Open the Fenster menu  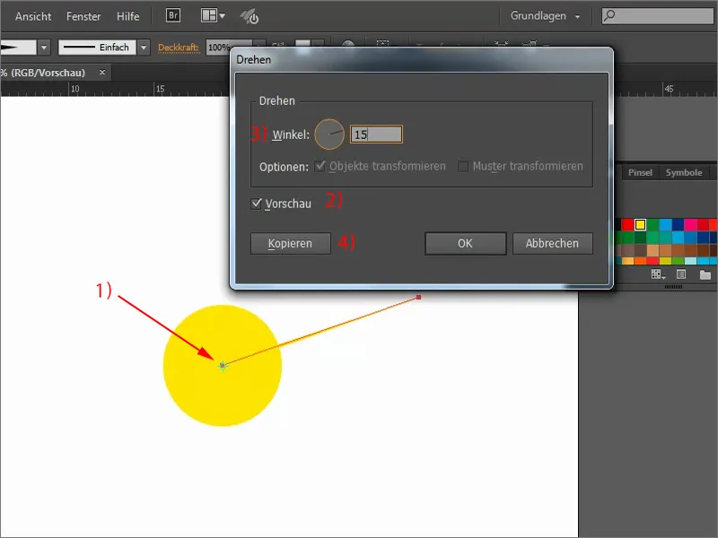click(83, 16)
